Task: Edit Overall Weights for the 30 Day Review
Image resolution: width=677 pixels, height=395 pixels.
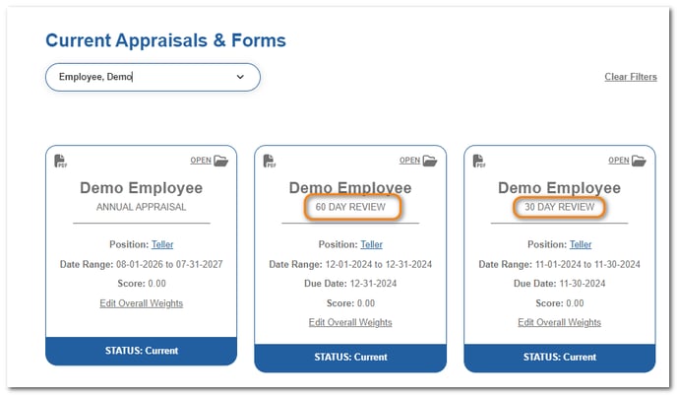Action: (x=559, y=322)
